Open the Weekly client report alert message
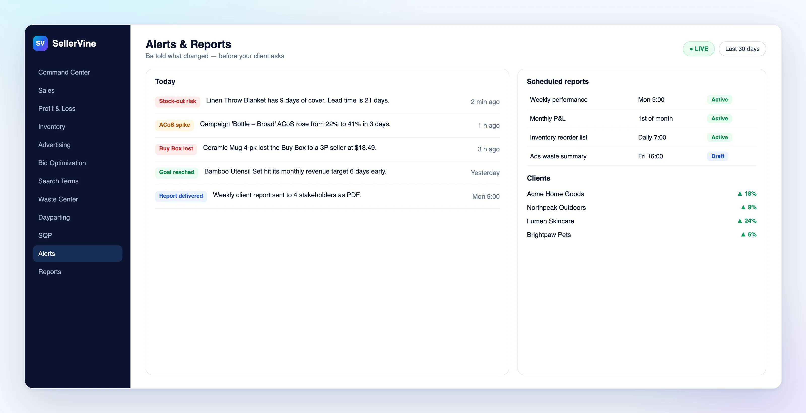 287,195
